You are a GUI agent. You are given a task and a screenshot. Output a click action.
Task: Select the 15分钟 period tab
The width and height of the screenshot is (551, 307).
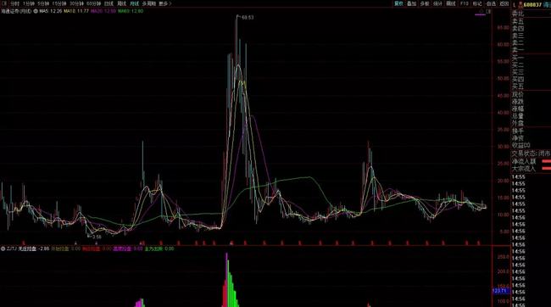pos(59,3)
